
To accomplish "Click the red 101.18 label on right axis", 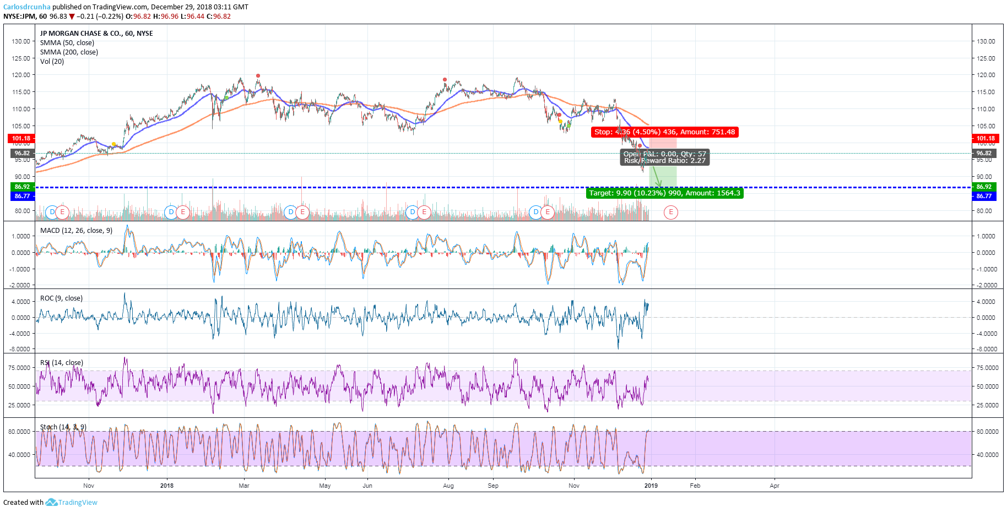I will 986,139.
